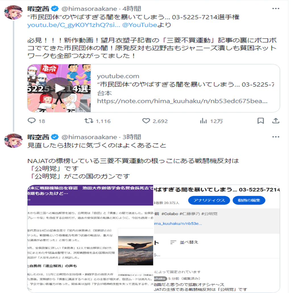The height and width of the screenshot is (293, 293).
Task: Retweet the post with 1,116 retweets
Action: 97,121
